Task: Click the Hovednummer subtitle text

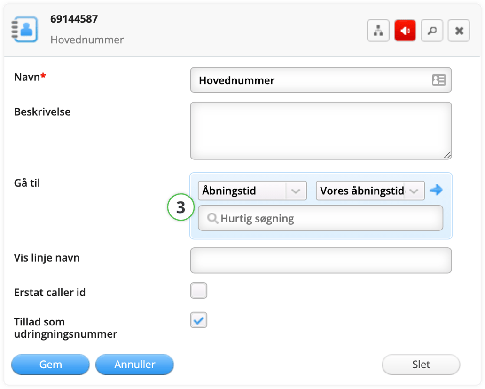Action: pos(86,40)
